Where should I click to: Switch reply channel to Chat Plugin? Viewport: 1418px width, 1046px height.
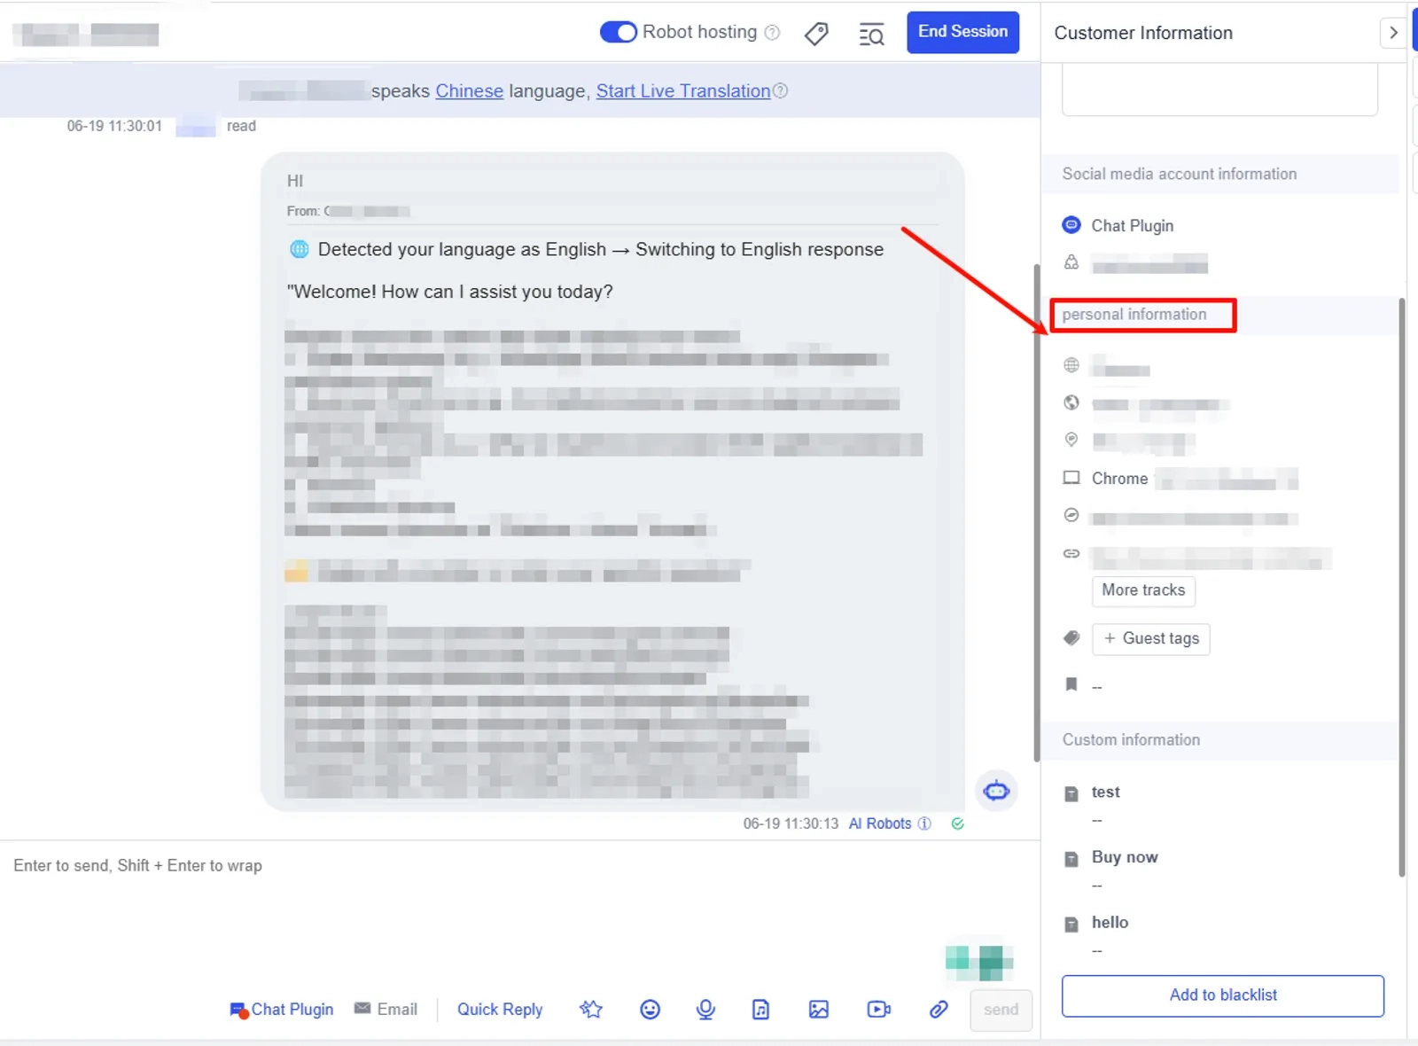pyautogui.click(x=282, y=1009)
